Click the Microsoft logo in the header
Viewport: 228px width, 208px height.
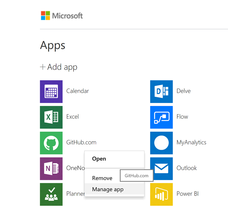click(x=62, y=15)
